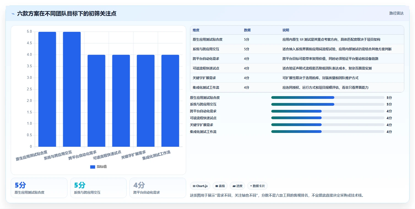Viewport: 415px width, 209px height.
Task: Click the 5分 value beside 系统与跨应用交互 progress bar
Action: coord(389,104)
